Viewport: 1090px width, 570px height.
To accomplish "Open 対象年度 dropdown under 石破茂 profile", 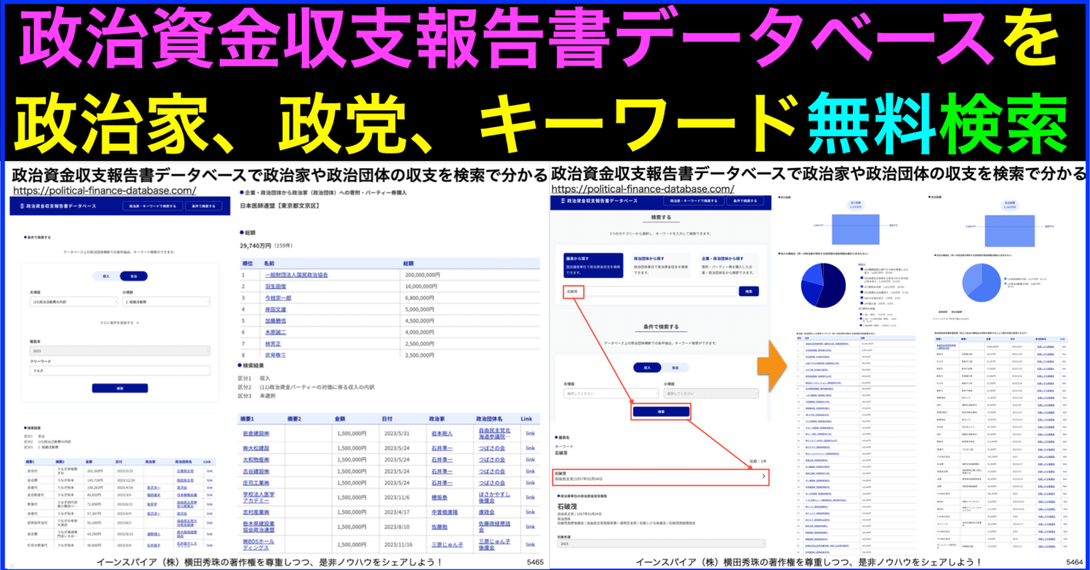I will pyautogui.click(x=661, y=544).
